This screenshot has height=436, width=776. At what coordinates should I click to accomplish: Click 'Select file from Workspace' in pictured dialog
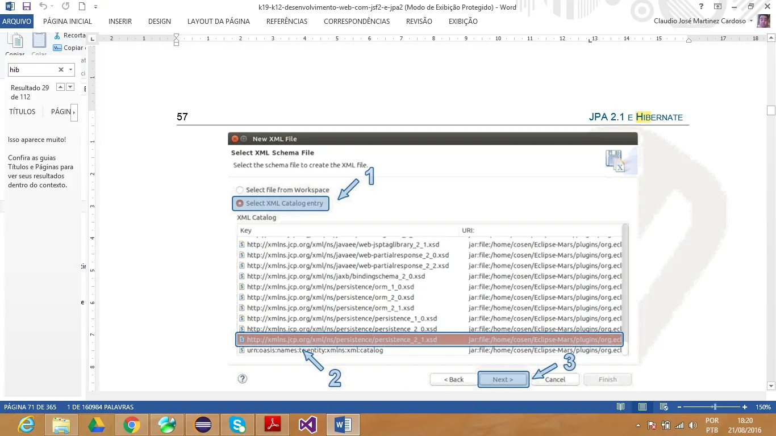pos(283,190)
